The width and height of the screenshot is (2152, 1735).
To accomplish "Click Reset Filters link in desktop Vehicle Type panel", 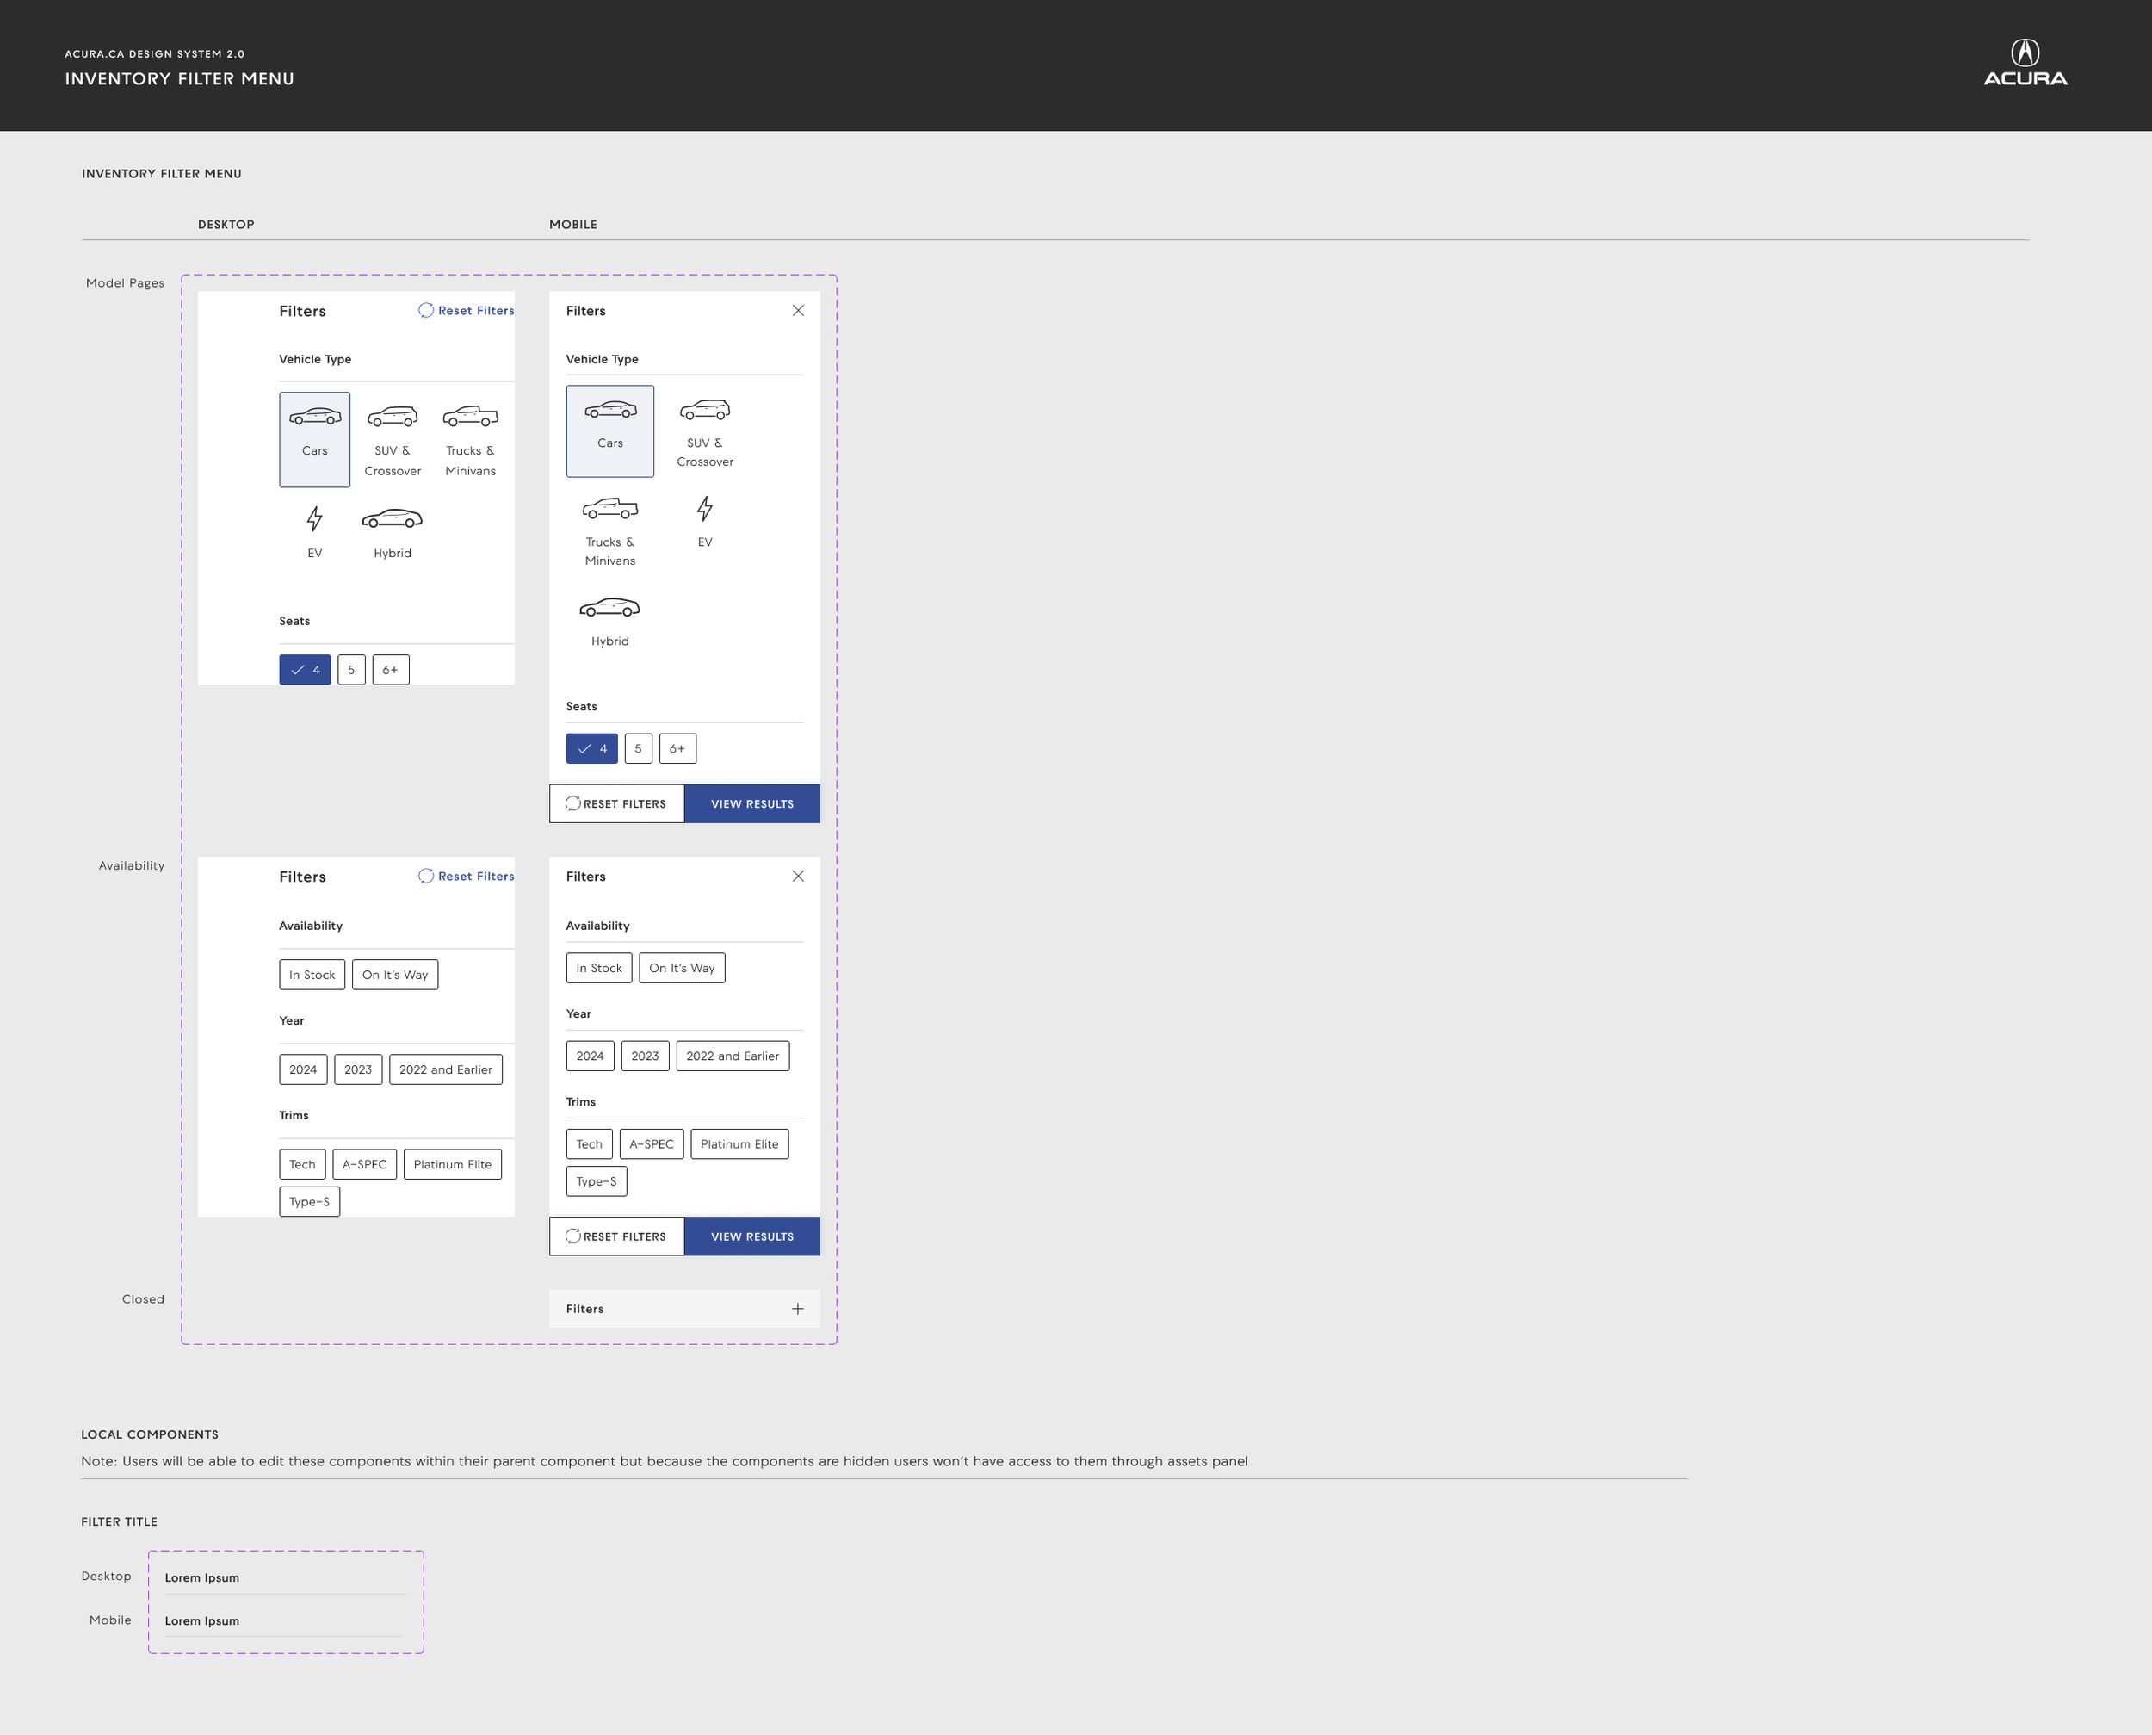I will click(x=467, y=311).
